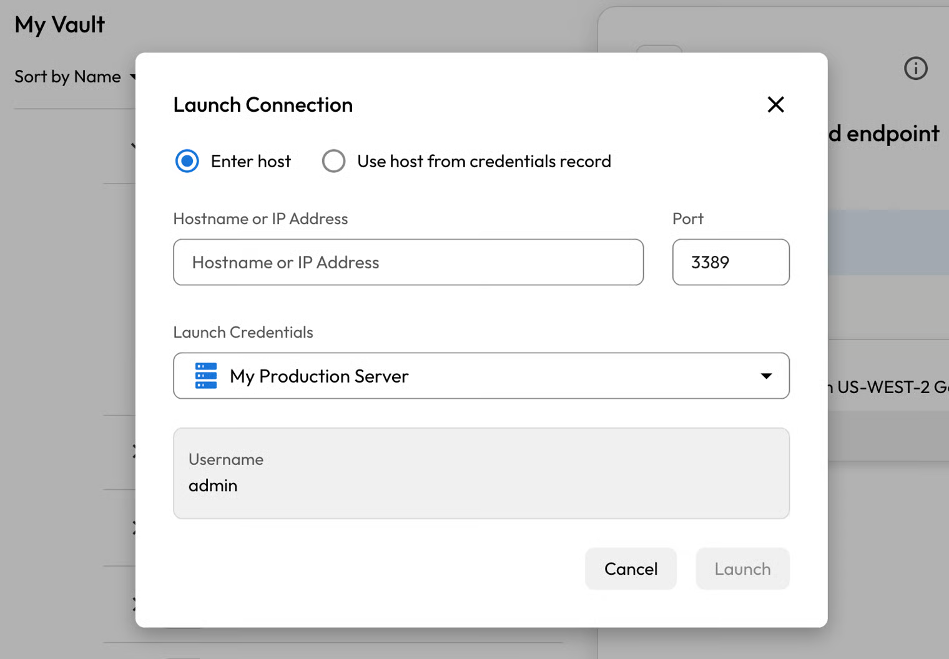Click the info icon in the background panel
Image resolution: width=949 pixels, height=659 pixels.
tap(915, 69)
